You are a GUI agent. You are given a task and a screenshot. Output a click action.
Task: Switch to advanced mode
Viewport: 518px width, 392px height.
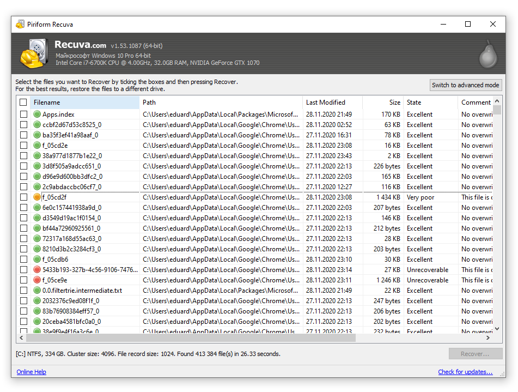click(x=466, y=85)
